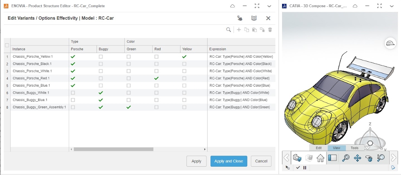Expand the CATIA window chevron menu

(392, 6)
